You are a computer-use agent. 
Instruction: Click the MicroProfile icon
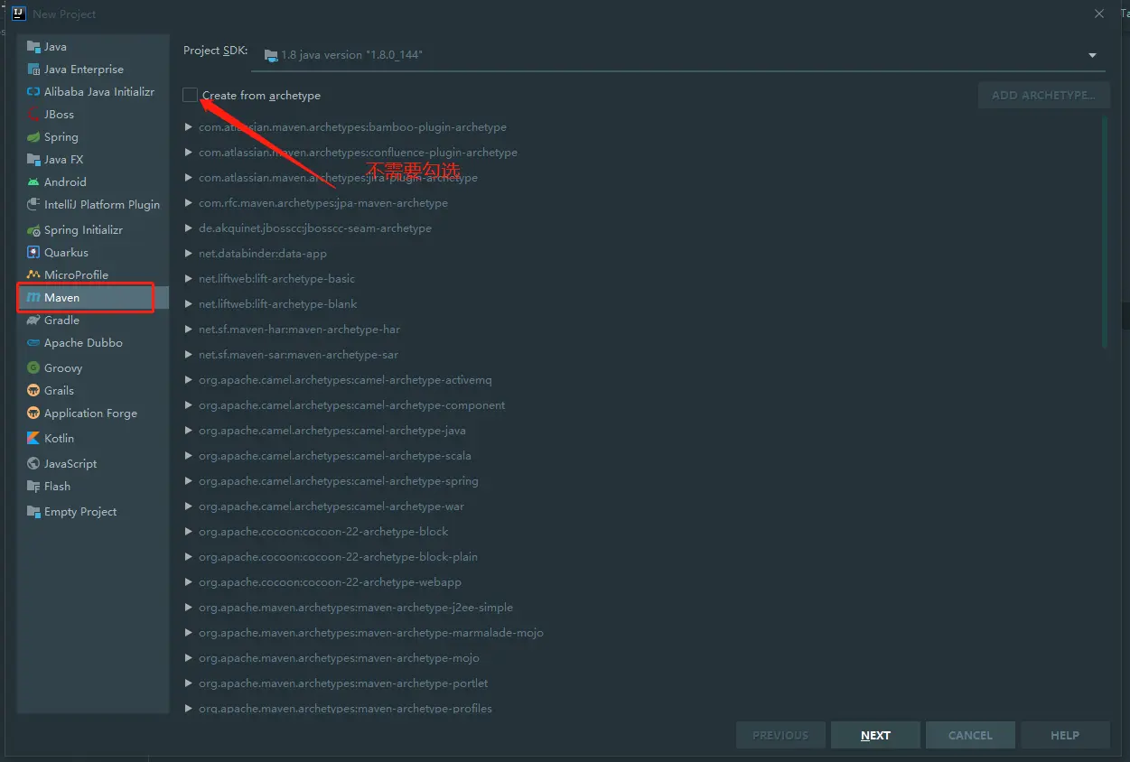click(x=33, y=275)
